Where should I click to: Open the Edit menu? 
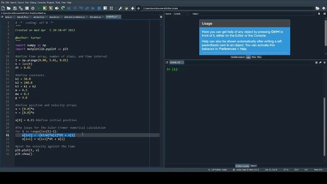[x=7, y=3]
